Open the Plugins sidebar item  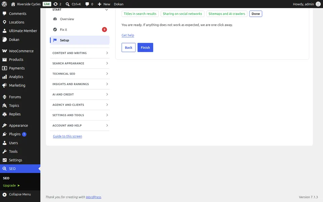tap(20, 134)
